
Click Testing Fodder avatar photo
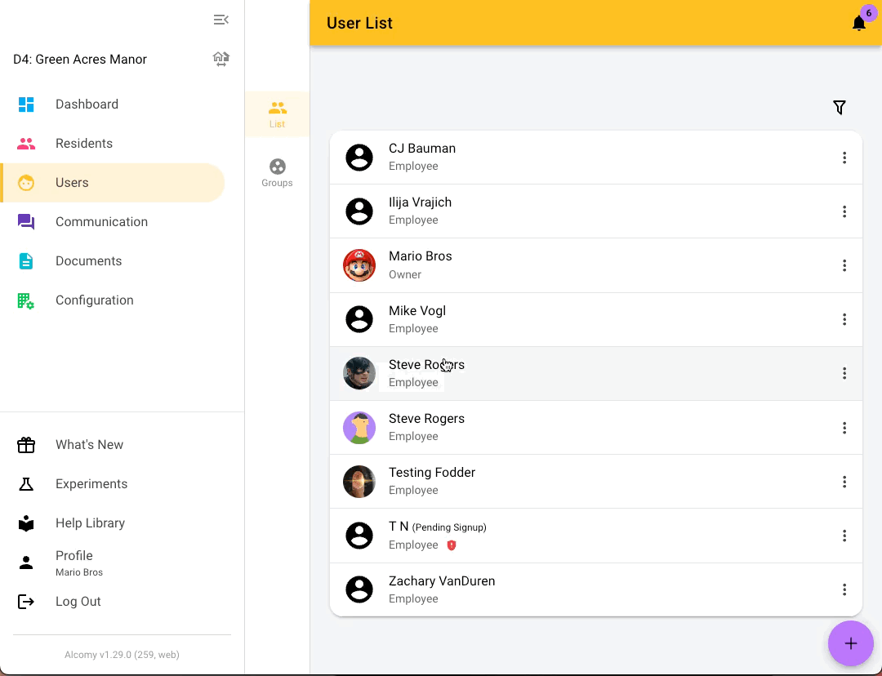click(x=359, y=482)
